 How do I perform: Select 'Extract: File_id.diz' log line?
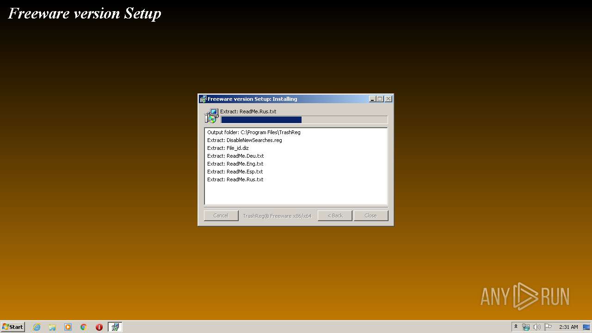tap(228, 148)
